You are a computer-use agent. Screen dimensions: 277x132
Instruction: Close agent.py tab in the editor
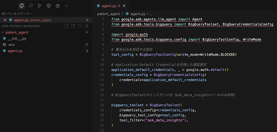[x=124, y=6]
